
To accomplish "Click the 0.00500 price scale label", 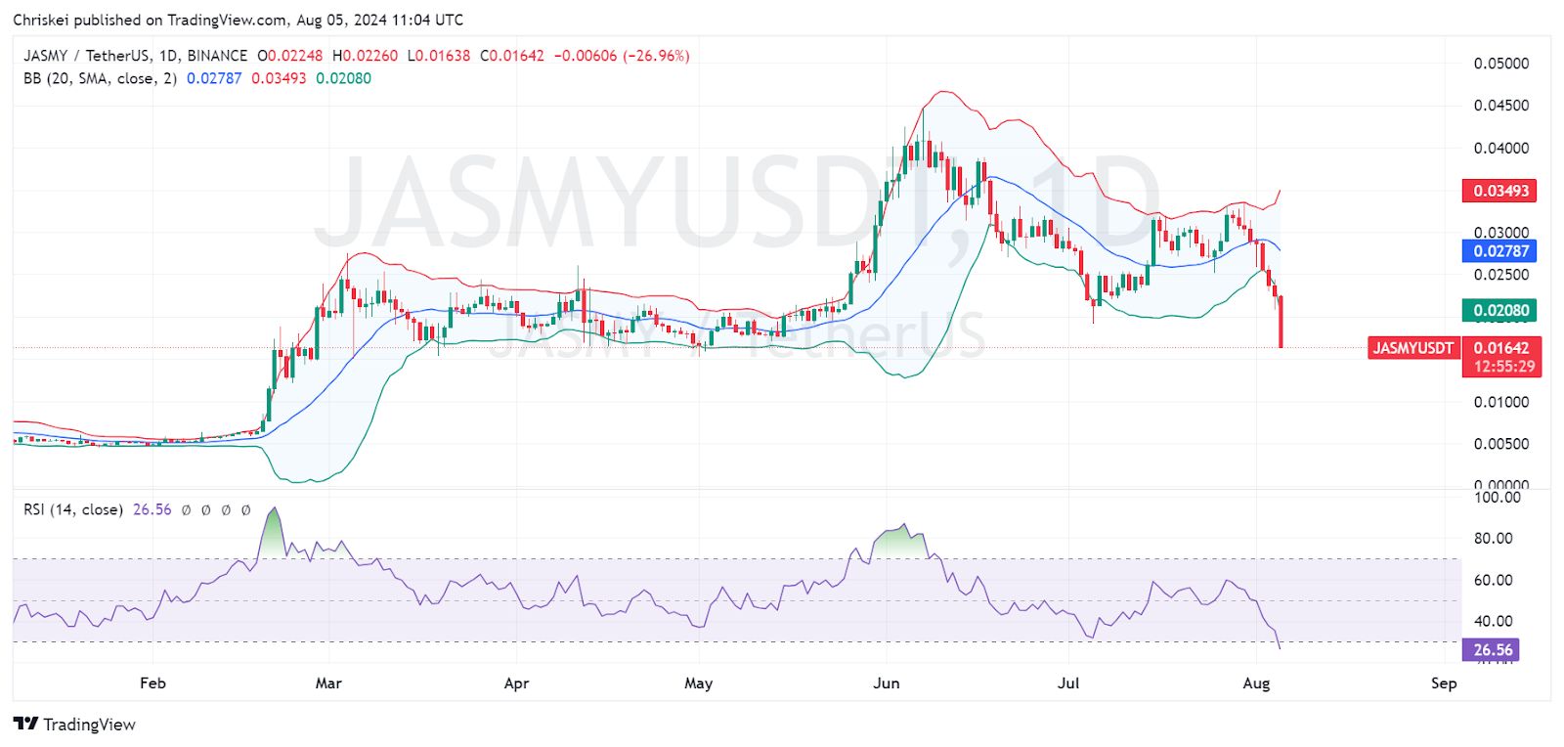I will (1501, 444).
